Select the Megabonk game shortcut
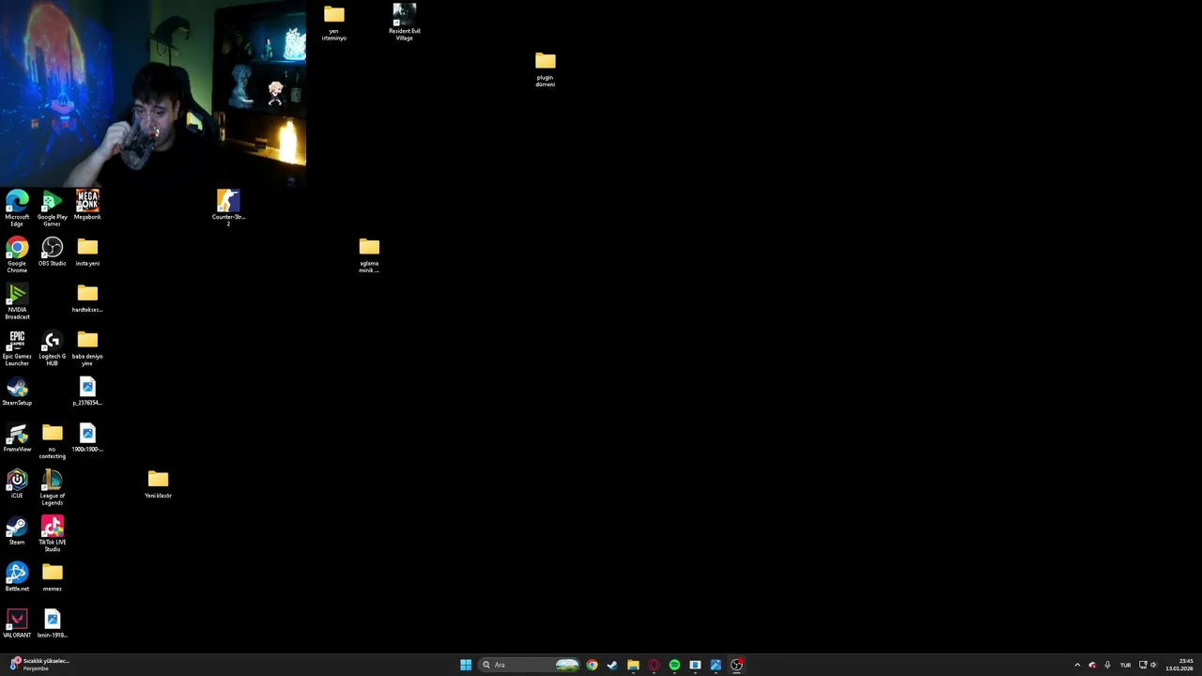Image resolution: width=1202 pixels, height=676 pixels. (x=87, y=205)
